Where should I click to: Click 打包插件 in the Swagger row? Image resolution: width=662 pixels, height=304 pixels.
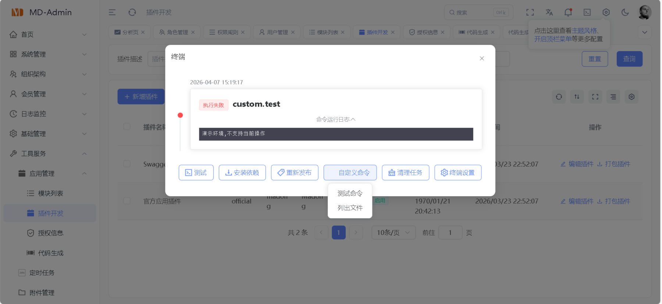click(613, 164)
